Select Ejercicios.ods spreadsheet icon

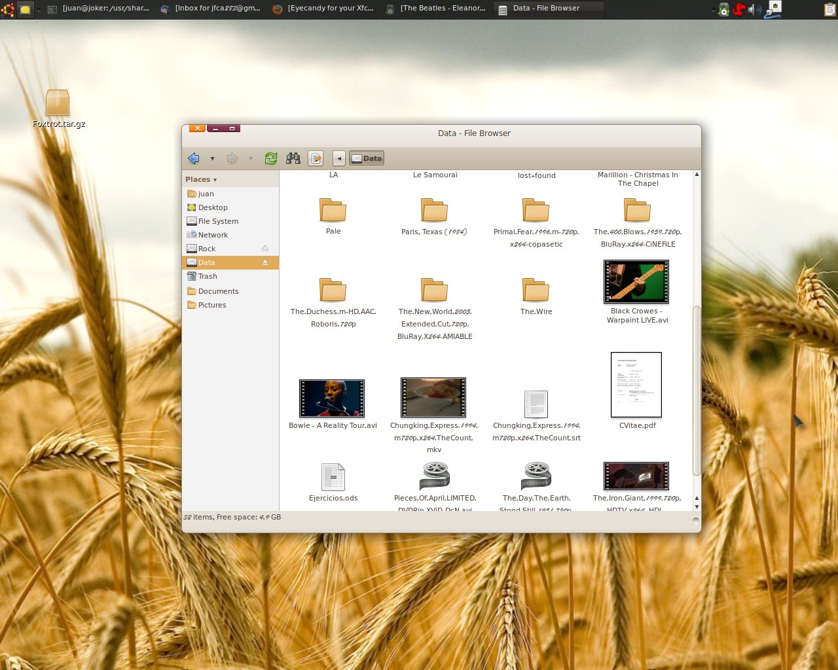(x=333, y=477)
